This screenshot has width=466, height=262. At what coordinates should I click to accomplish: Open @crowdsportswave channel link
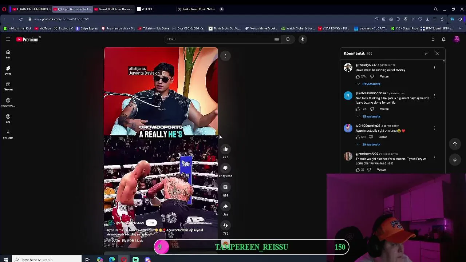[130, 223]
